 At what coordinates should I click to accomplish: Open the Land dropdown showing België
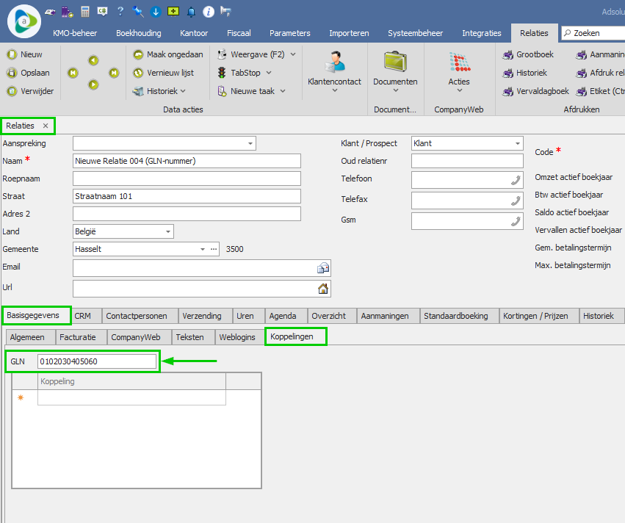pos(168,231)
